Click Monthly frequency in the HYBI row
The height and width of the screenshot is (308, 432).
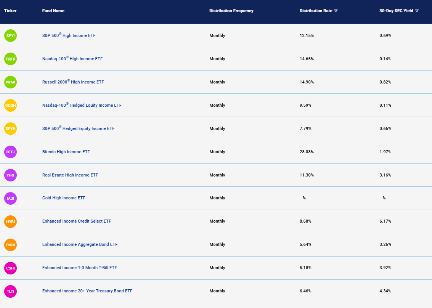coord(217,221)
